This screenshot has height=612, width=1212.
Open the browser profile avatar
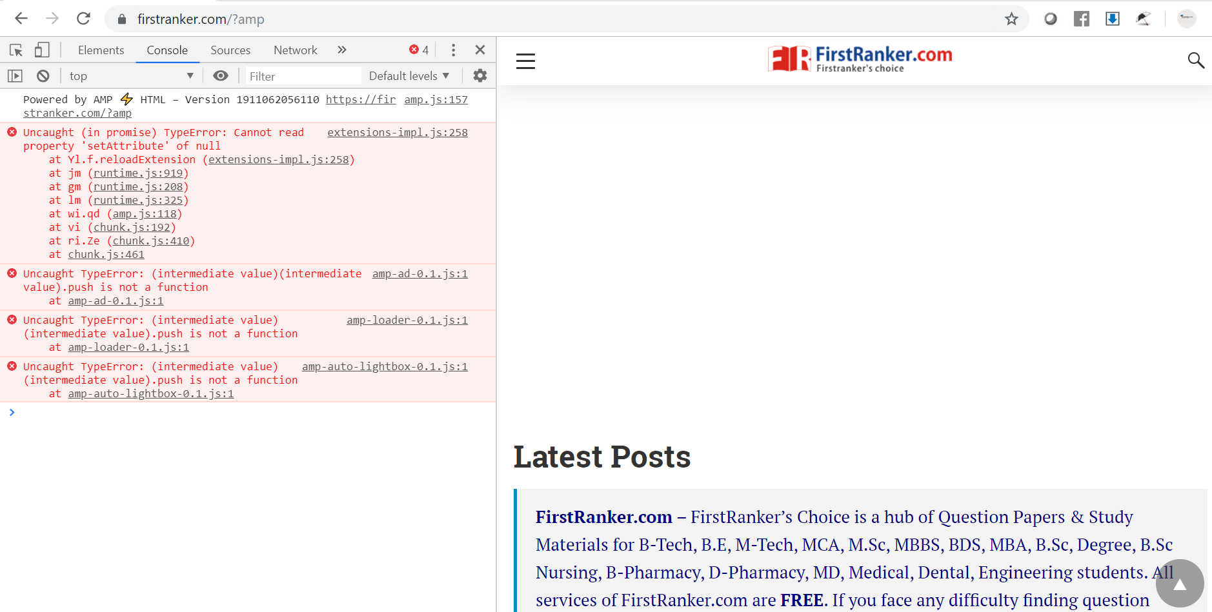click(x=1187, y=19)
